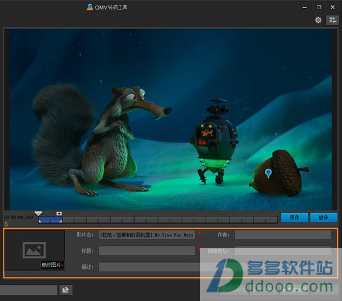Open the settings gear icon
Viewport: 342px width, 301px height.
click(318, 20)
